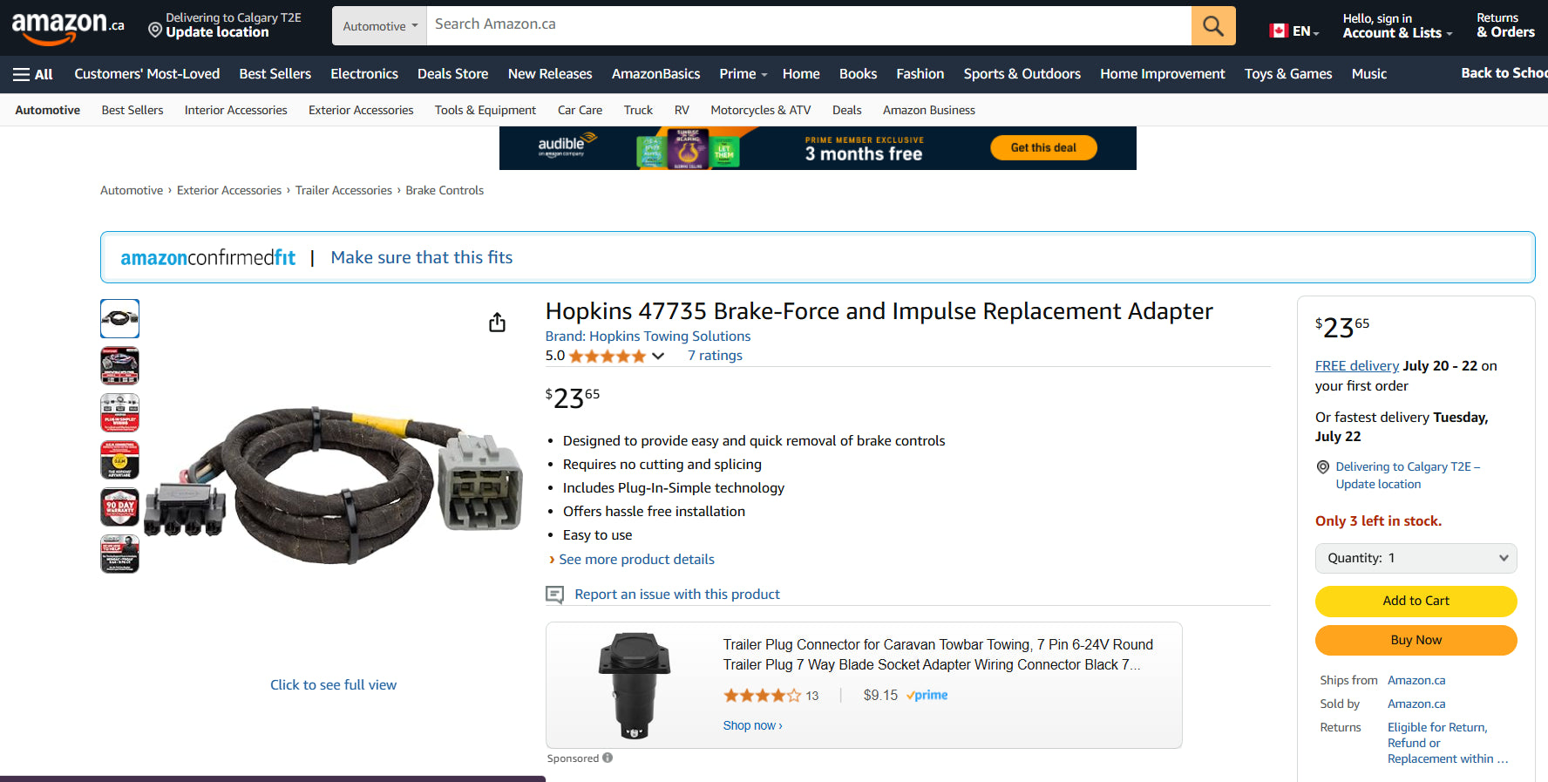
Task: Click the share icon above the product image
Action: click(497, 323)
